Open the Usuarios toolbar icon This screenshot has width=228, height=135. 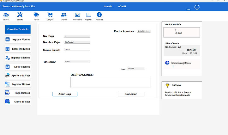(6, 15)
